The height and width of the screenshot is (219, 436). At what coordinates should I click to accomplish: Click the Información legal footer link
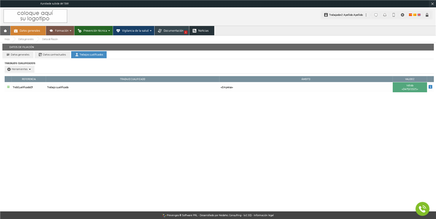pyautogui.click(x=263, y=215)
